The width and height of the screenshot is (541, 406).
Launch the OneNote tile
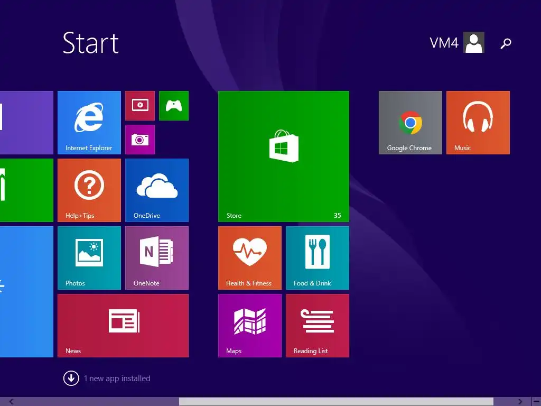click(x=156, y=258)
